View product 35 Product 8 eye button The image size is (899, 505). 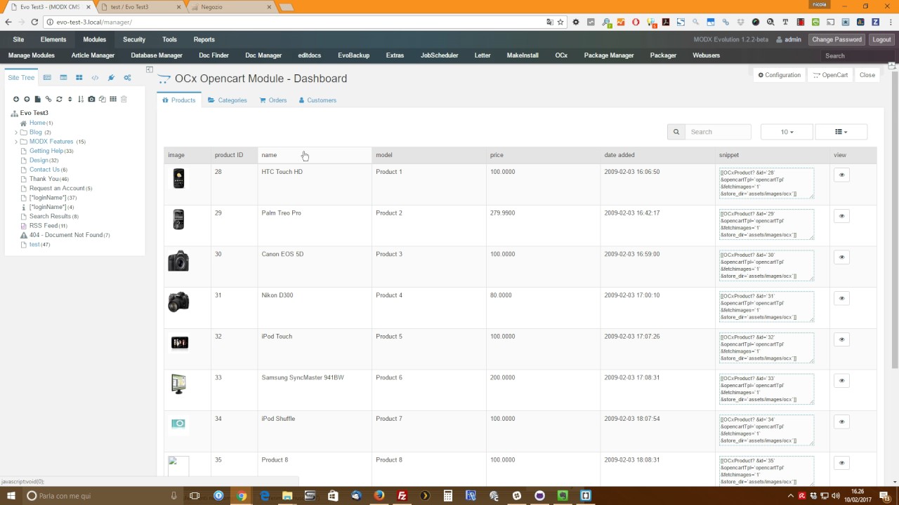pyautogui.click(x=841, y=463)
